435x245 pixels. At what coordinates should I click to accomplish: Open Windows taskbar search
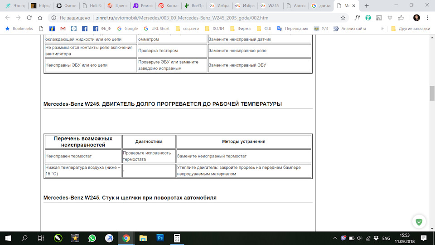tap(24, 238)
